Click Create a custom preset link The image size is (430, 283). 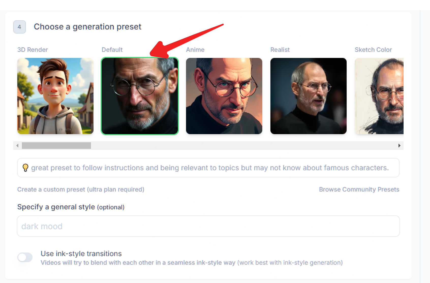coord(81,189)
